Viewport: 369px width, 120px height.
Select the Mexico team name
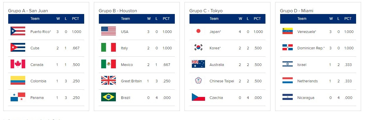pos(127,65)
